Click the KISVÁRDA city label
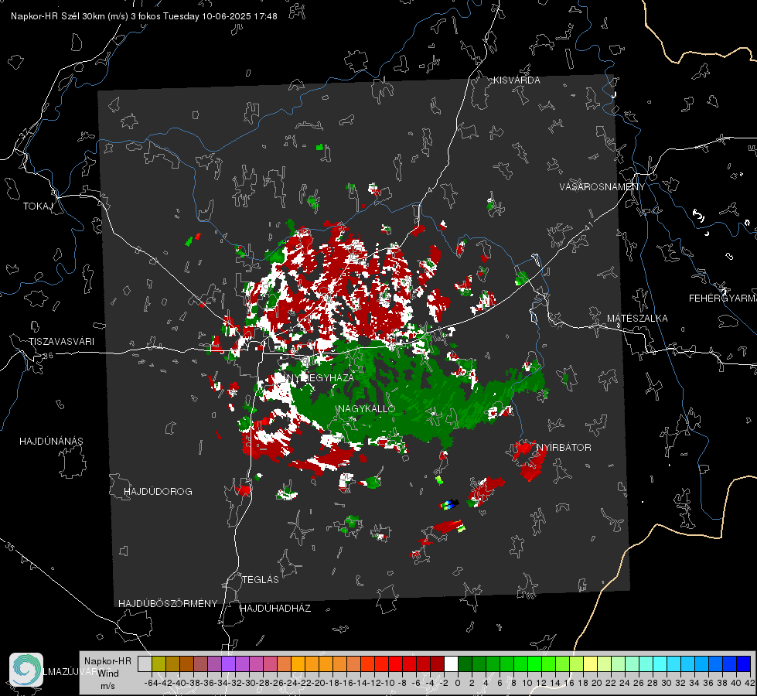 (517, 80)
